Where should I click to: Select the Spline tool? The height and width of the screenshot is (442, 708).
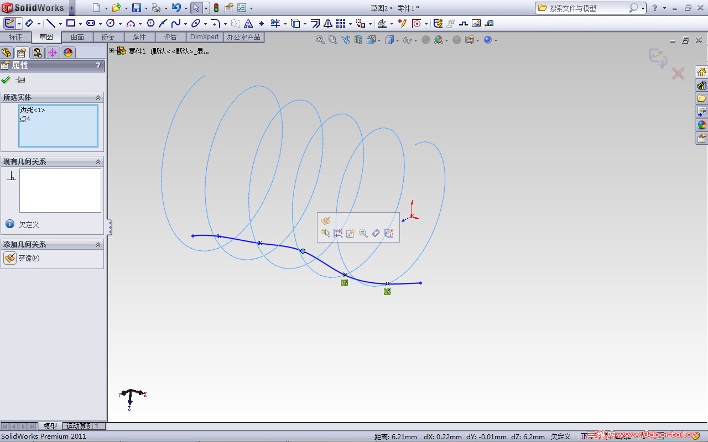click(176, 23)
